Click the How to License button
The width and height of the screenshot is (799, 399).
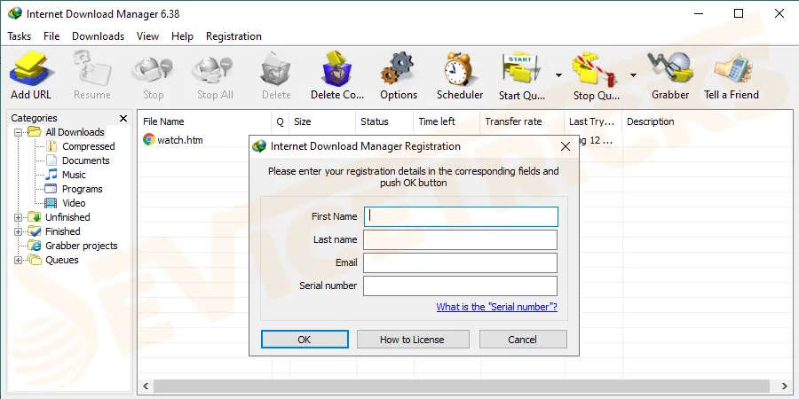(x=413, y=340)
